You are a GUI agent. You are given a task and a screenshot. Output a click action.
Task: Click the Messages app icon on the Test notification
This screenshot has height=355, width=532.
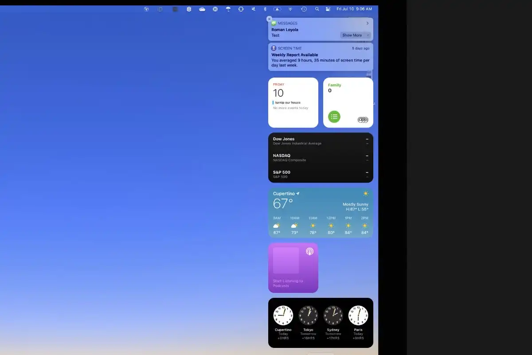tap(274, 23)
